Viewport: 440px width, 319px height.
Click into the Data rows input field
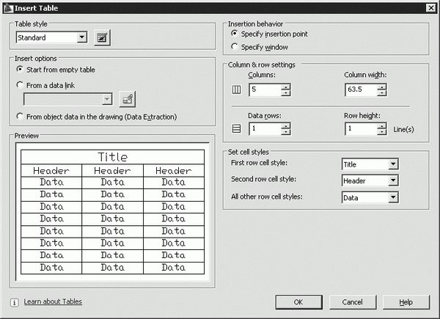[x=265, y=129]
